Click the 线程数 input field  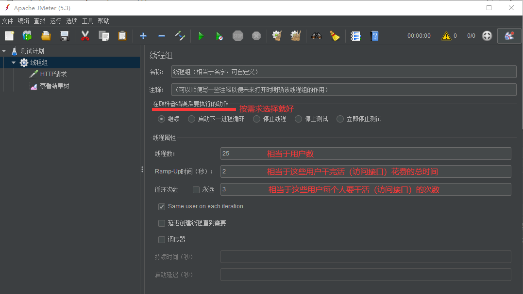click(x=366, y=154)
